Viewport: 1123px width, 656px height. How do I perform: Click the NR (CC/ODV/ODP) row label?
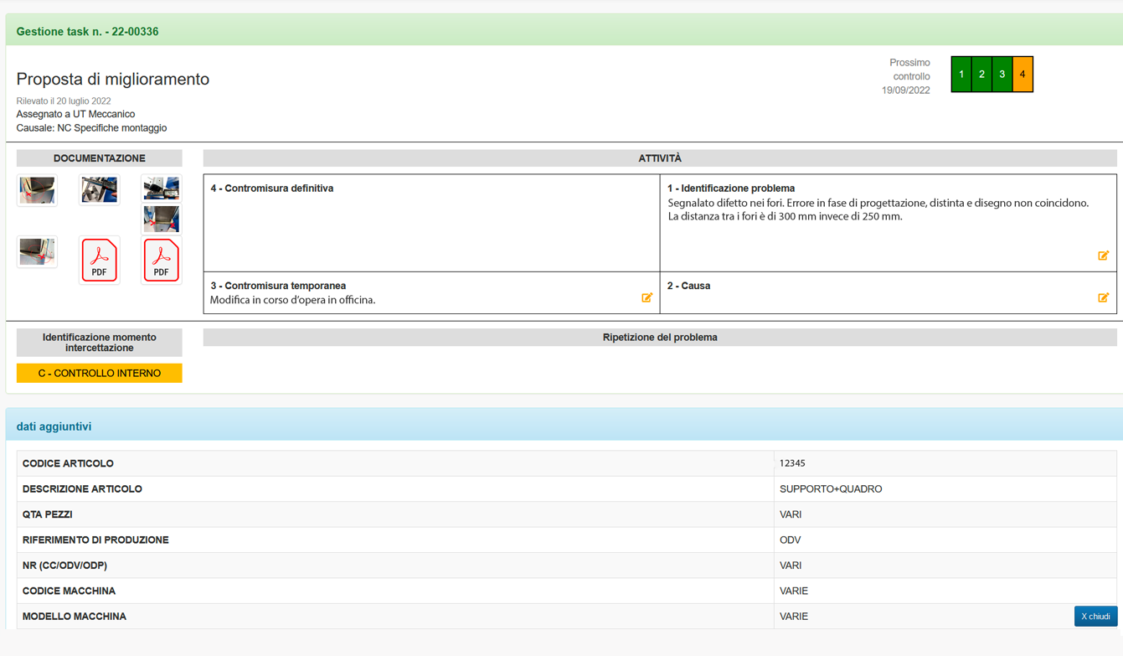tap(64, 566)
